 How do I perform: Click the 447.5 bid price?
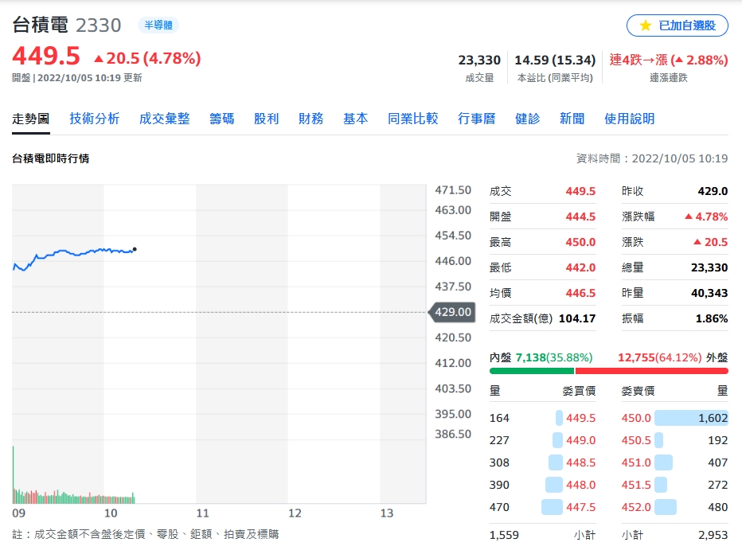[580, 507]
